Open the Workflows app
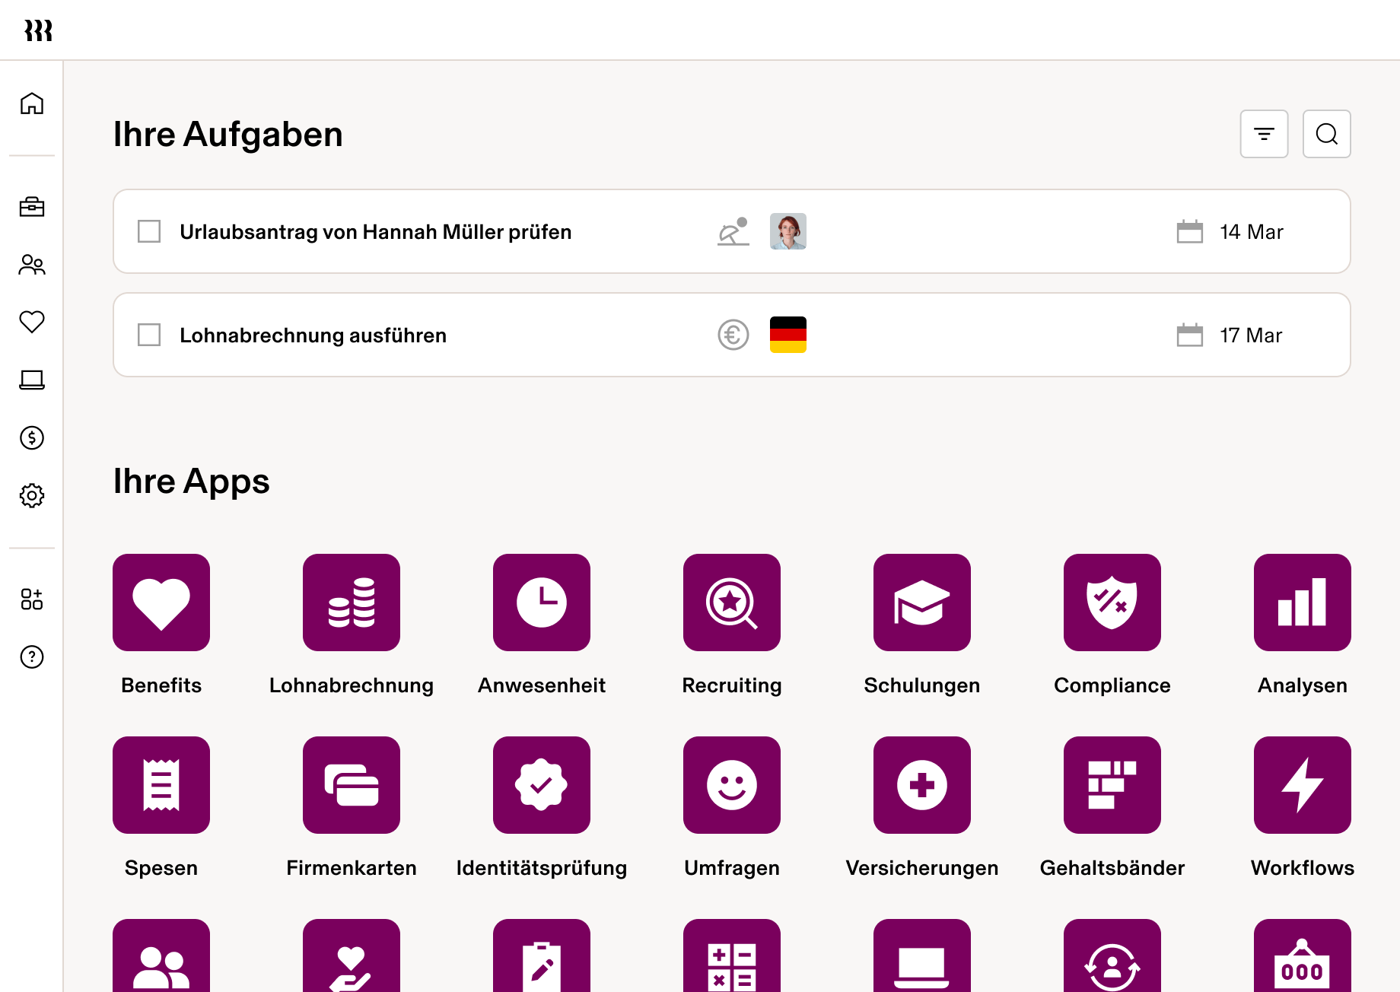 coord(1302,785)
